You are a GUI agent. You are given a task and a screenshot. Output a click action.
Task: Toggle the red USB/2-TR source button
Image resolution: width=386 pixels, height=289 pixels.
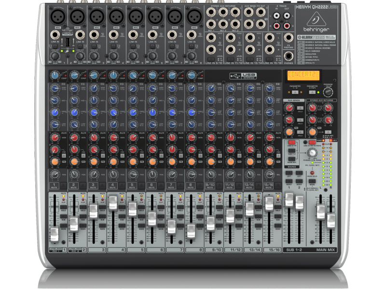(292, 142)
